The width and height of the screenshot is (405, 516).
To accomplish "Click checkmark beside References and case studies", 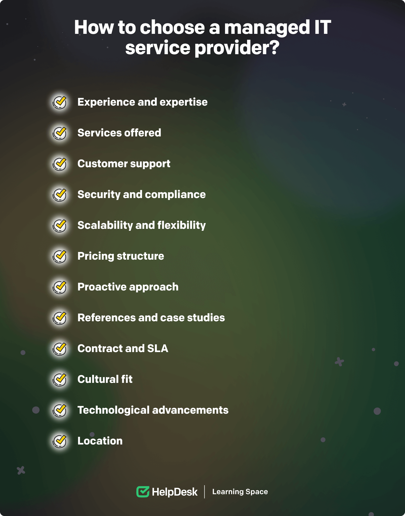I will [60, 318].
